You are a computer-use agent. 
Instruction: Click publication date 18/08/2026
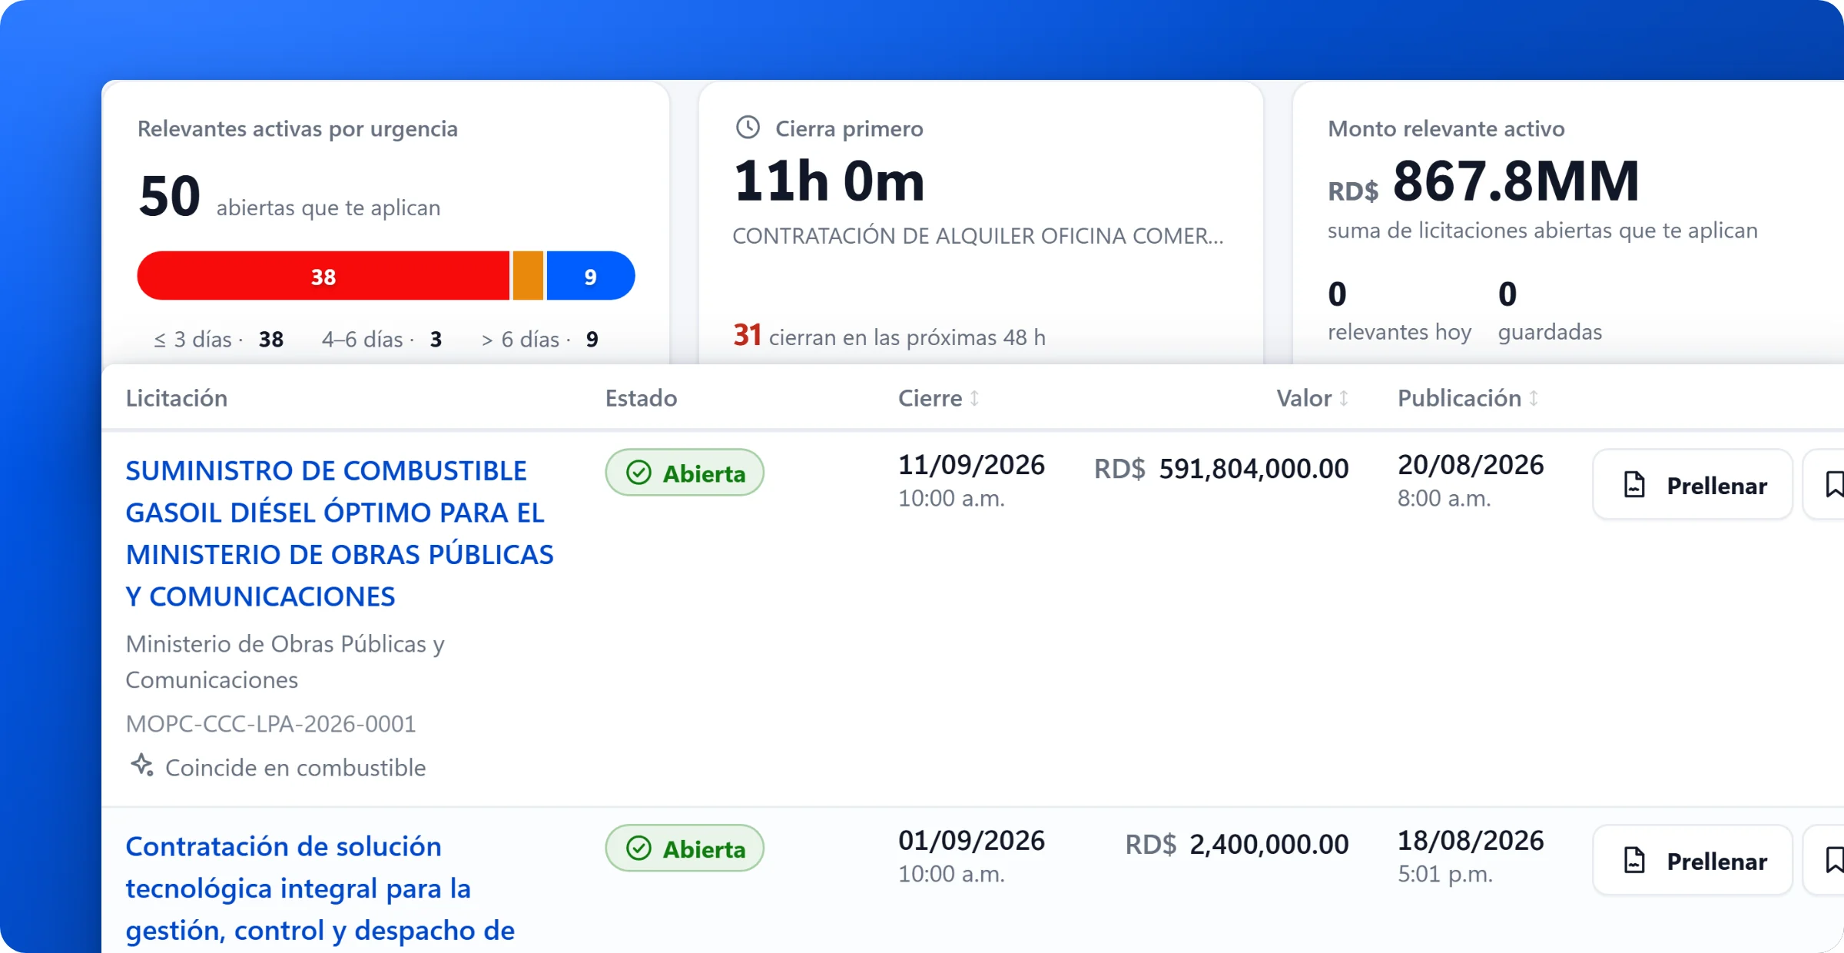click(x=1471, y=841)
